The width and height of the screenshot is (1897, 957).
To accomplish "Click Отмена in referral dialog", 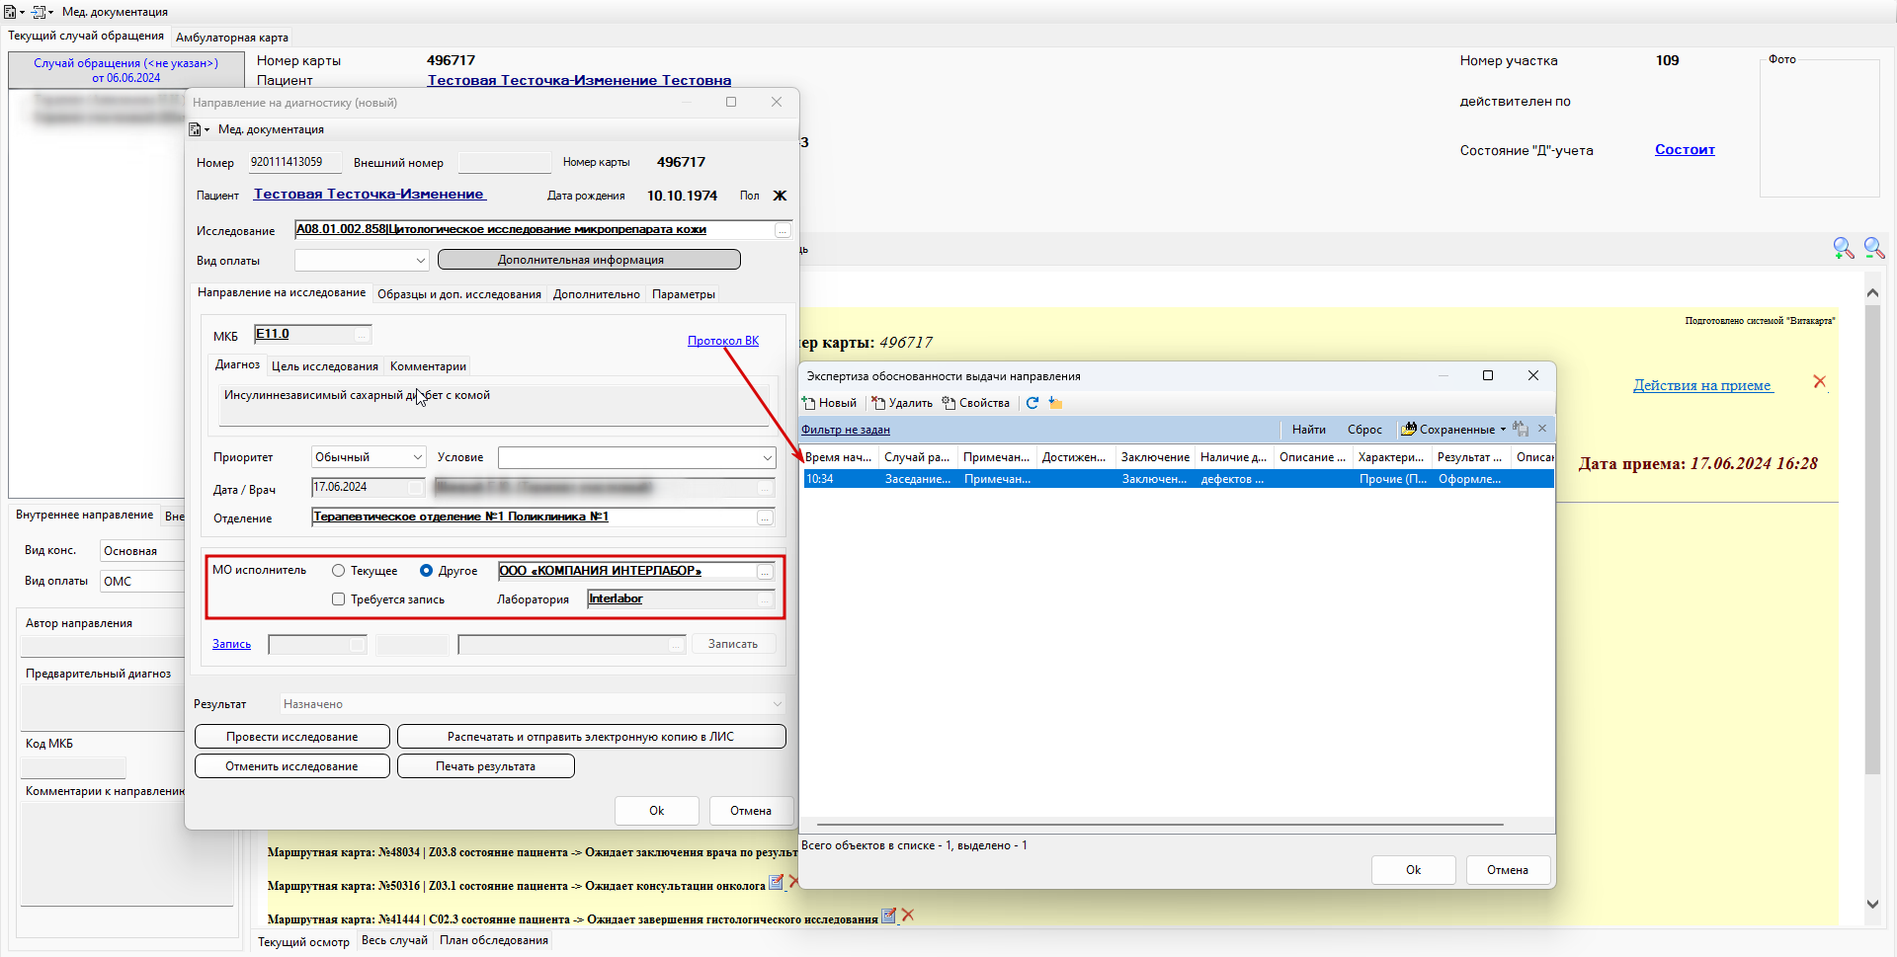I will pos(751,811).
